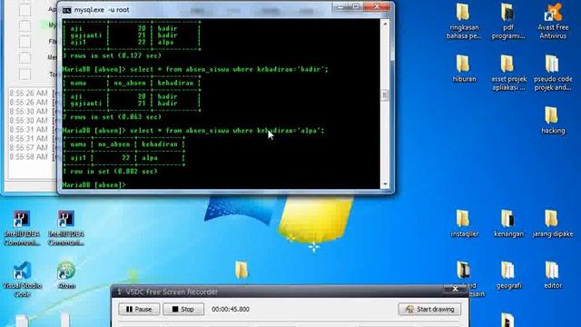The height and width of the screenshot is (327, 581).
Task: Click the query line with kehadiran='alpa'
Action: pos(193,131)
